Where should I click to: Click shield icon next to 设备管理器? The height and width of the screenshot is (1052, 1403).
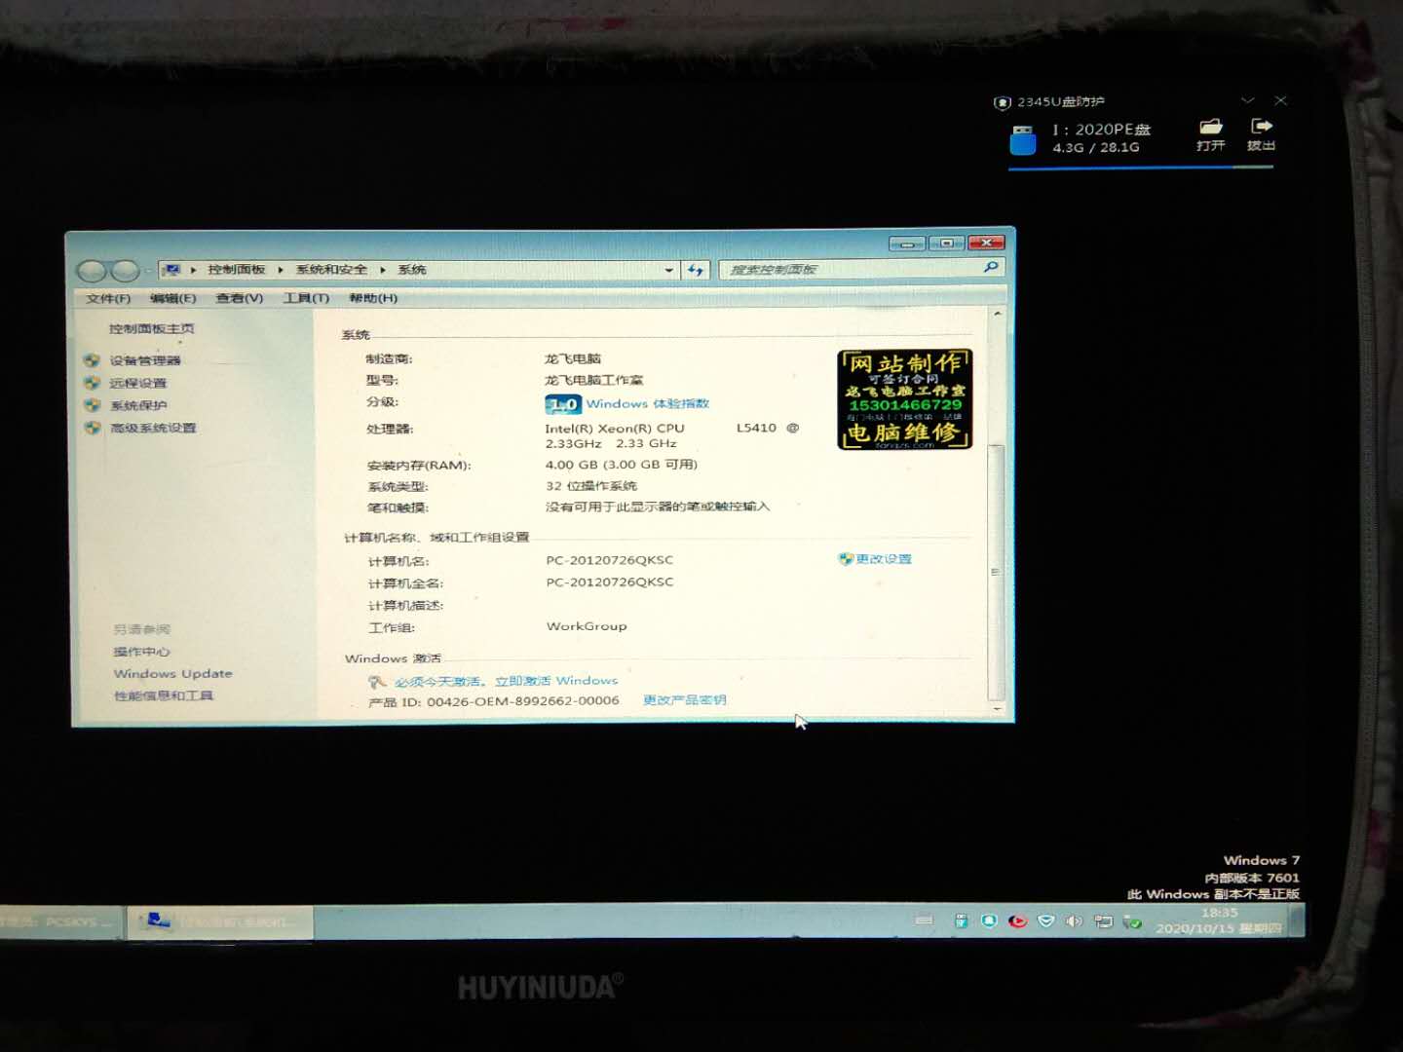click(93, 360)
